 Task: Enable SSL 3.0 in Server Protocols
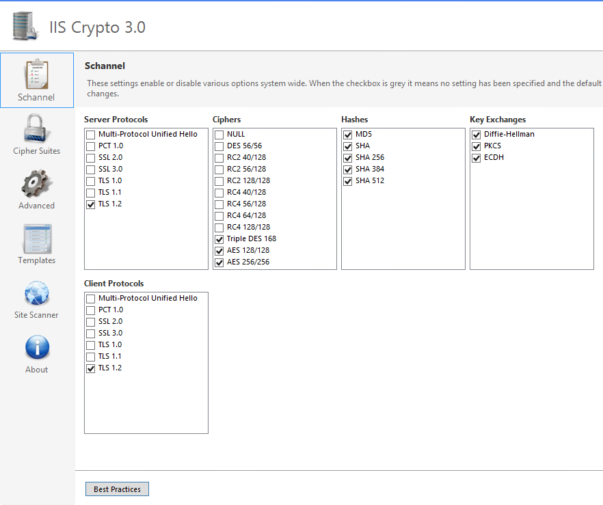[x=91, y=169]
